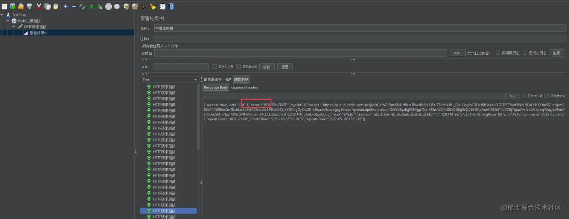Switch to 请求 tab
569x219 pixels.
228,79
